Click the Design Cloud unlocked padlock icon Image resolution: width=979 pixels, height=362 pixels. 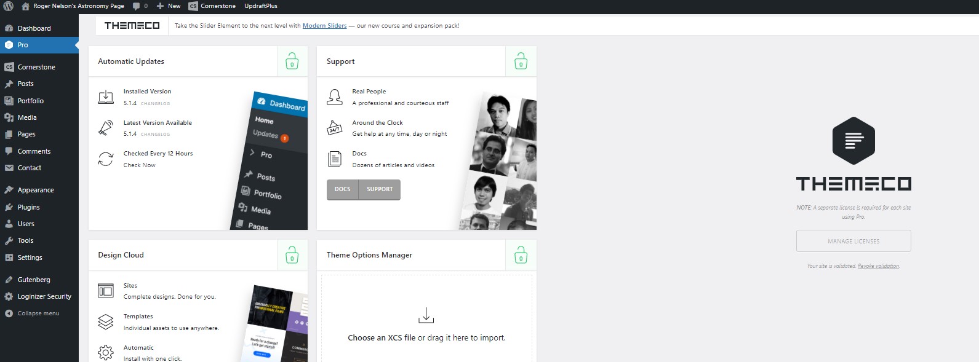tap(292, 255)
